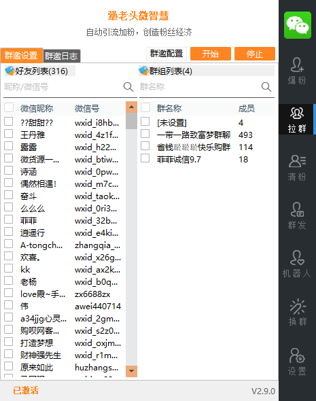Toggle the select-all checkbox for friend list
Screen dimensions: 316x401
[9, 108]
